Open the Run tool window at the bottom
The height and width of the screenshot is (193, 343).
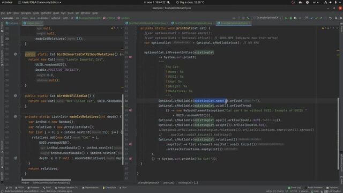click(123, 188)
